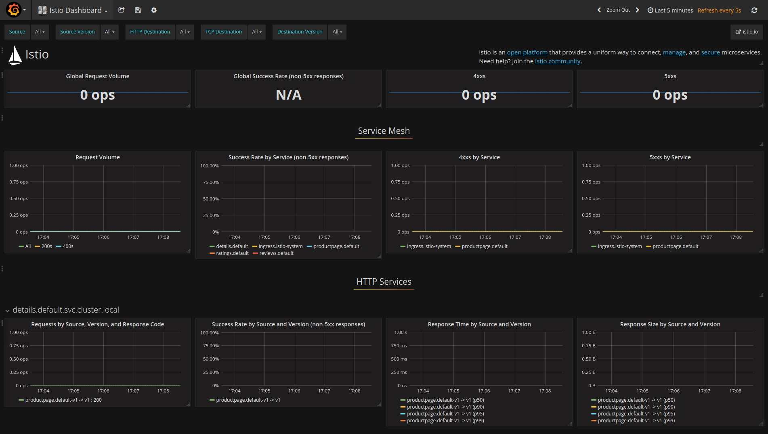Open dashboard settings via the gear icon
Viewport: 768px width, 434px height.
[154, 10]
